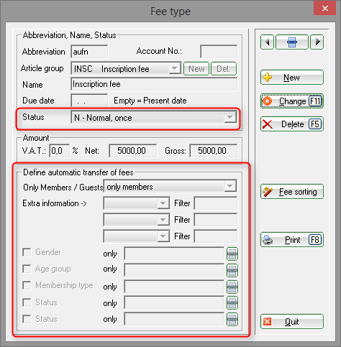Viewport: 341px width, 347px height.
Task: Click the New fee type button
Action: (292, 78)
